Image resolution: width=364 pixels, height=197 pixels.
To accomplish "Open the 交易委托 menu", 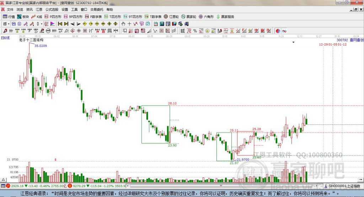I will (97, 10).
